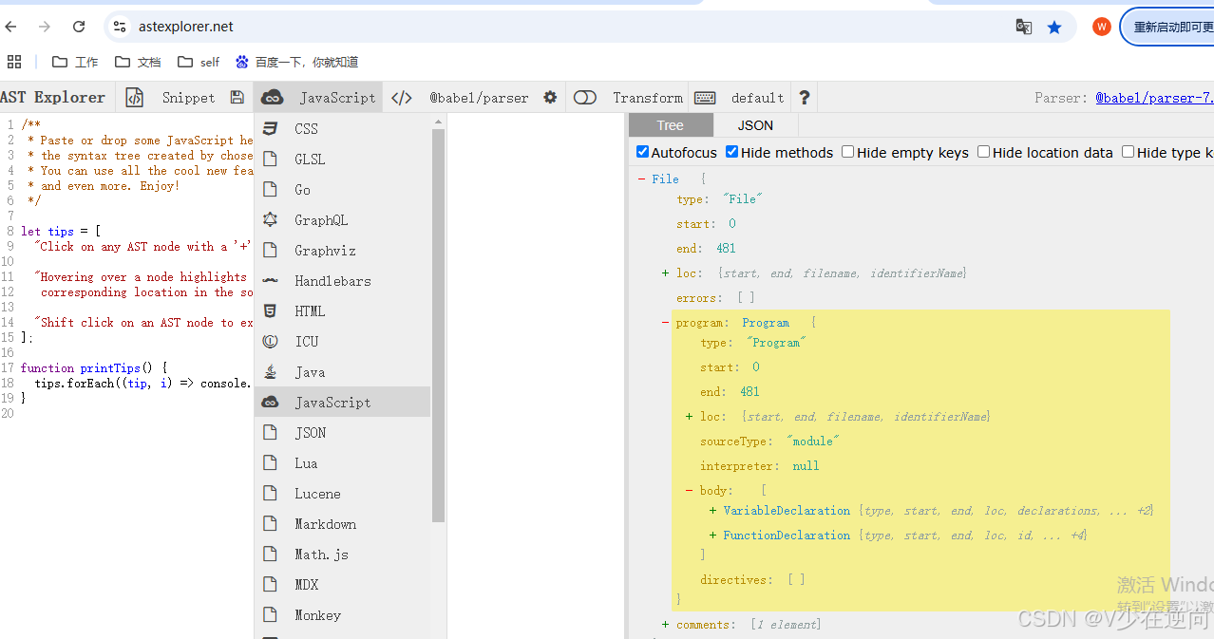Expand the loc node under File

[664, 273]
